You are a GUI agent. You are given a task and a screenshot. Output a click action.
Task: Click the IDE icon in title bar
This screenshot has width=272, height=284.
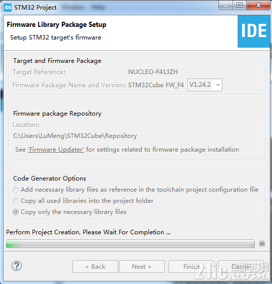pyautogui.click(x=8, y=8)
